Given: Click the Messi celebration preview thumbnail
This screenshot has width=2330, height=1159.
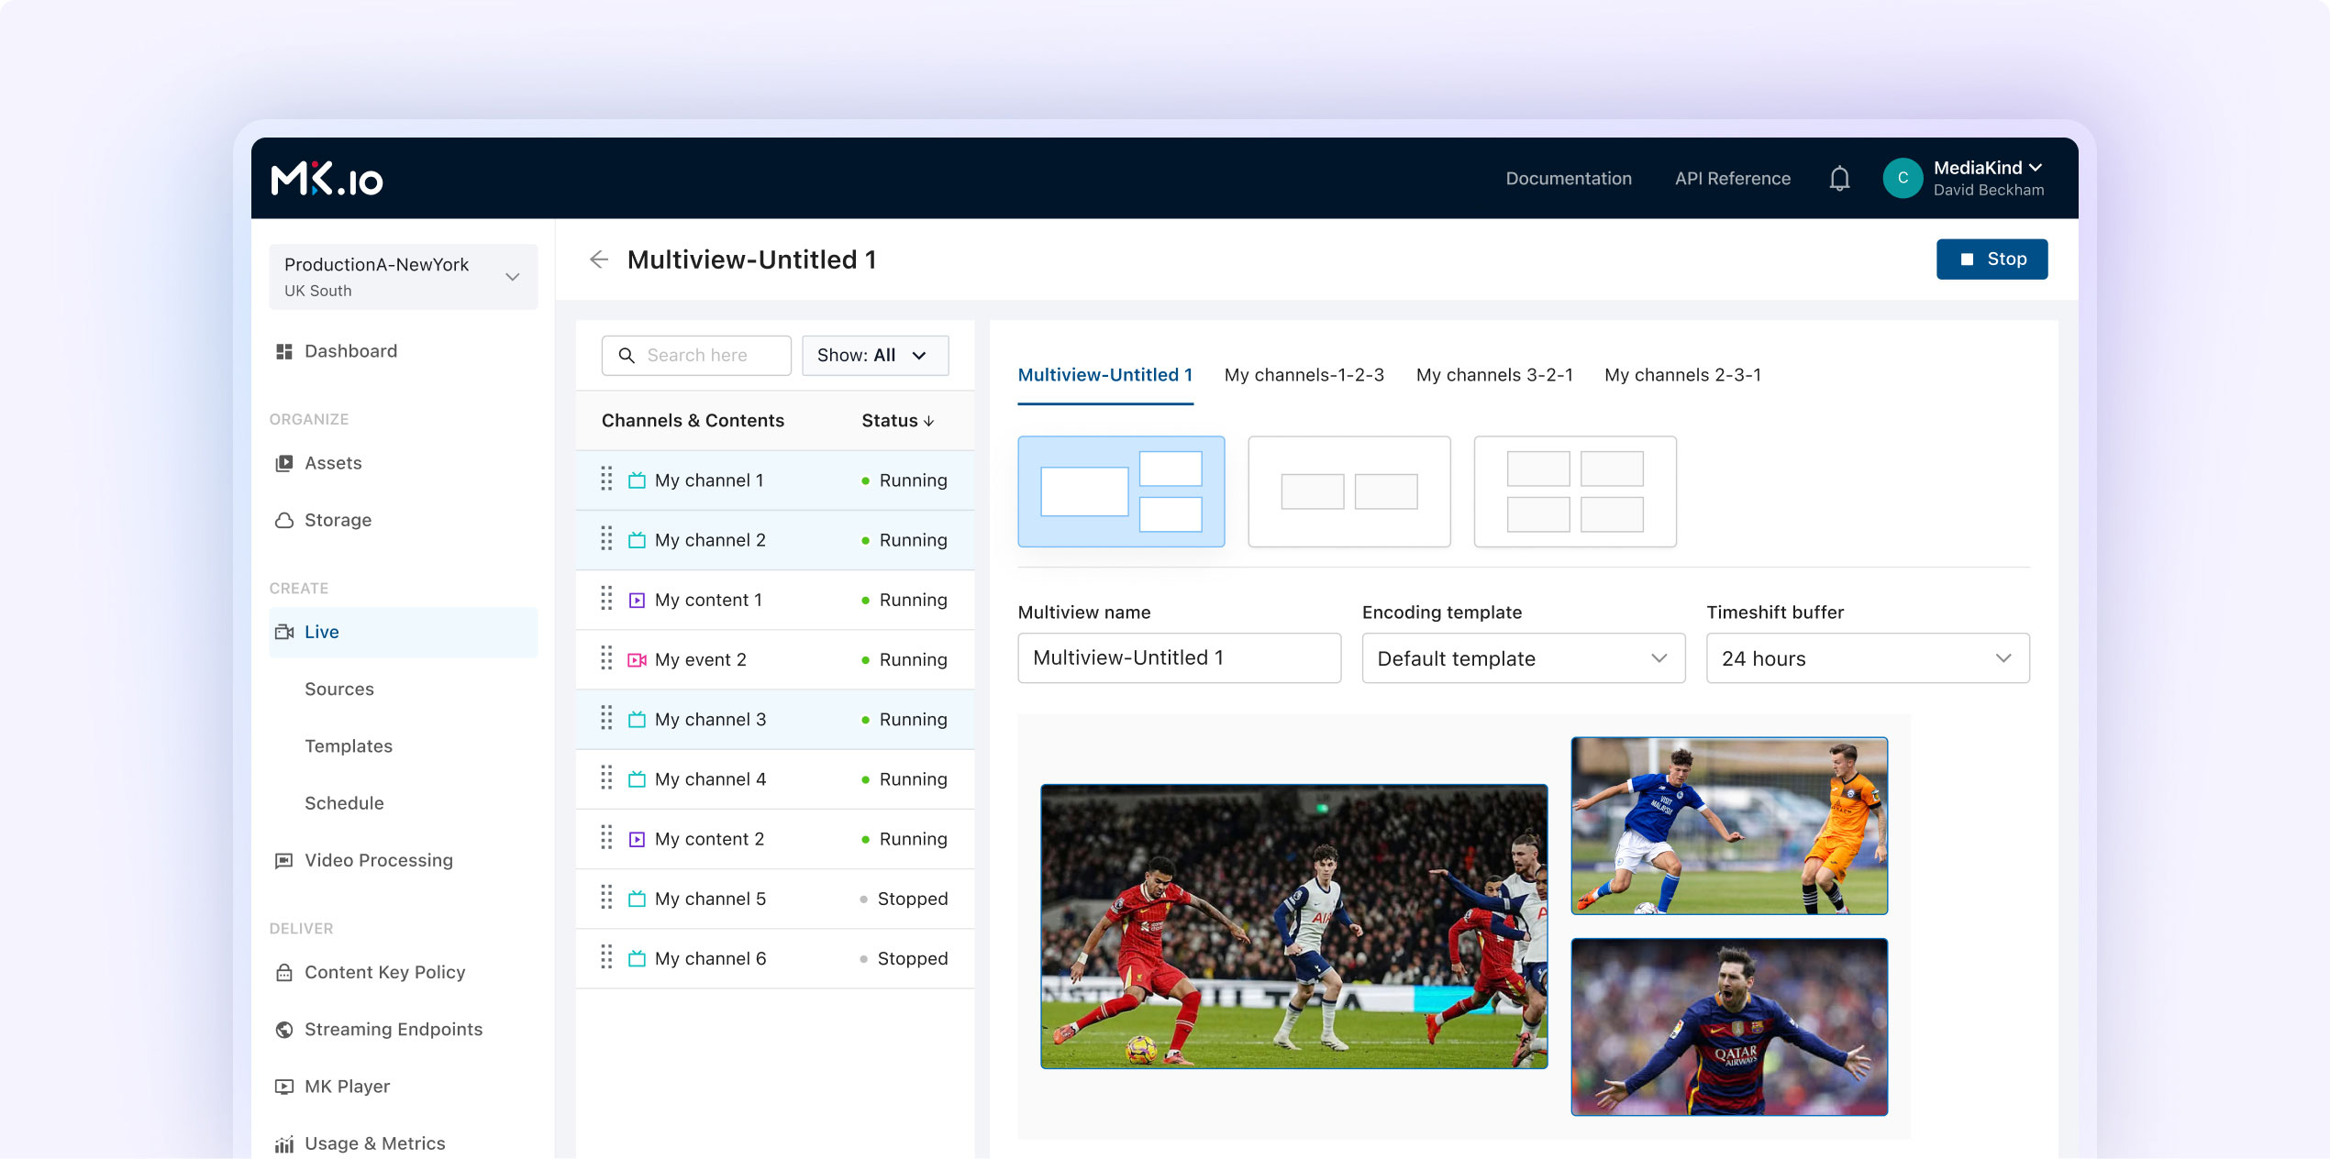Looking at the screenshot, I should click(1729, 1027).
